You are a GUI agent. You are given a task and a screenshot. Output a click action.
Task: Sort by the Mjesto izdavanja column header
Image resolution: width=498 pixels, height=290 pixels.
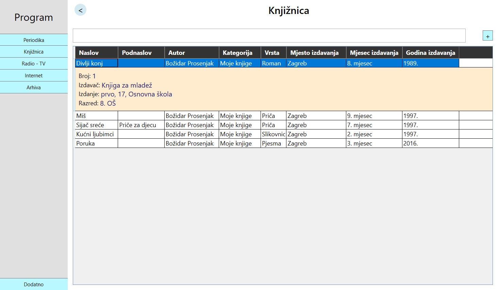click(x=316, y=53)
